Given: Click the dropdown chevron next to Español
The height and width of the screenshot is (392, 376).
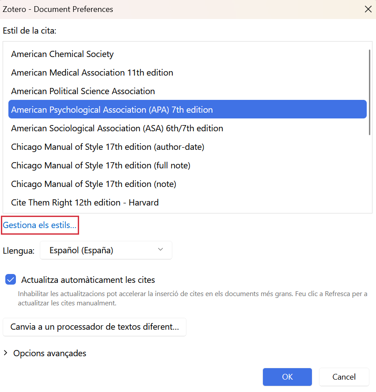Looking at the screenshot, I should pos(160,250).
